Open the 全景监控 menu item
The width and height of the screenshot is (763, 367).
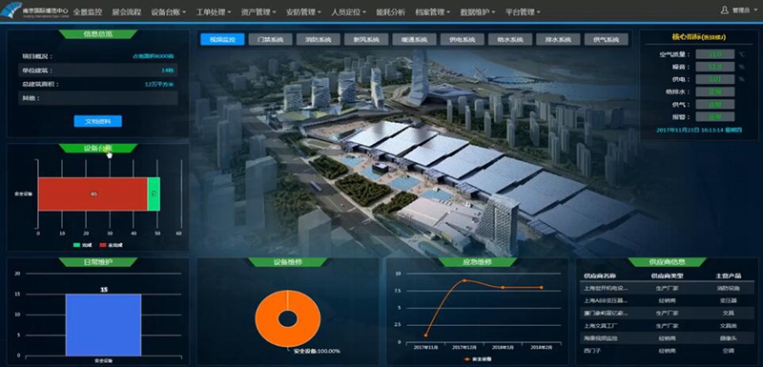pos(88,11)
